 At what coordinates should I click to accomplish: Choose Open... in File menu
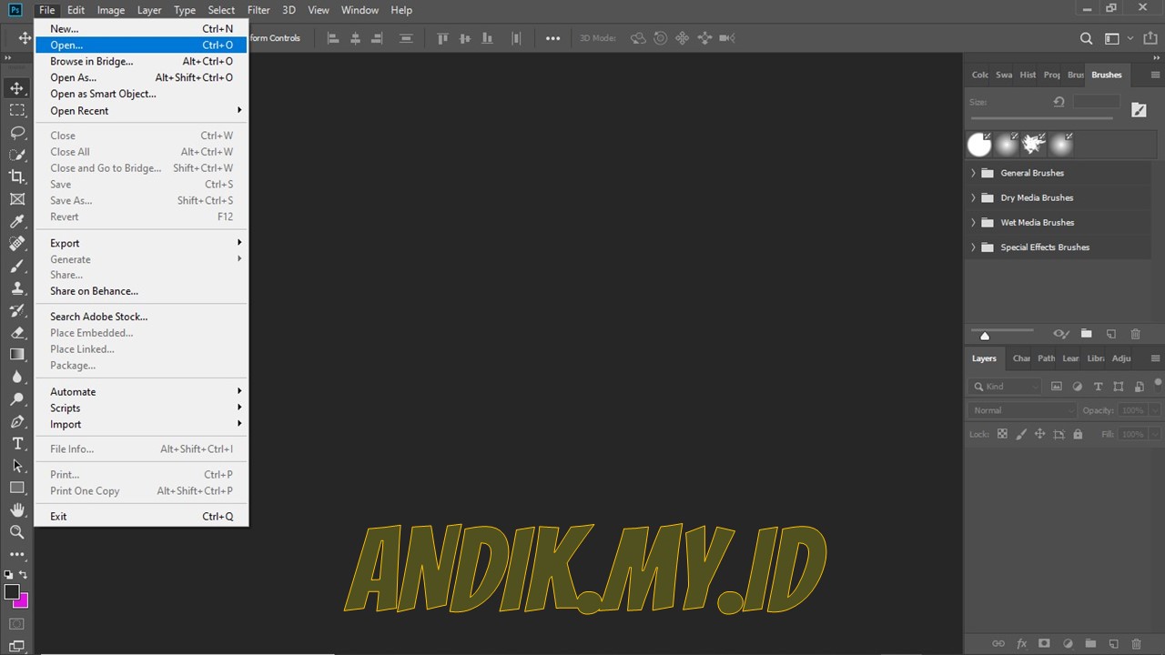tap(141, 45)
